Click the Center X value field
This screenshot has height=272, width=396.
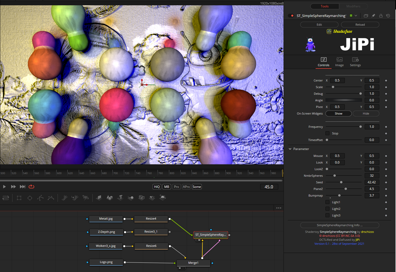(x=337, y=80)
